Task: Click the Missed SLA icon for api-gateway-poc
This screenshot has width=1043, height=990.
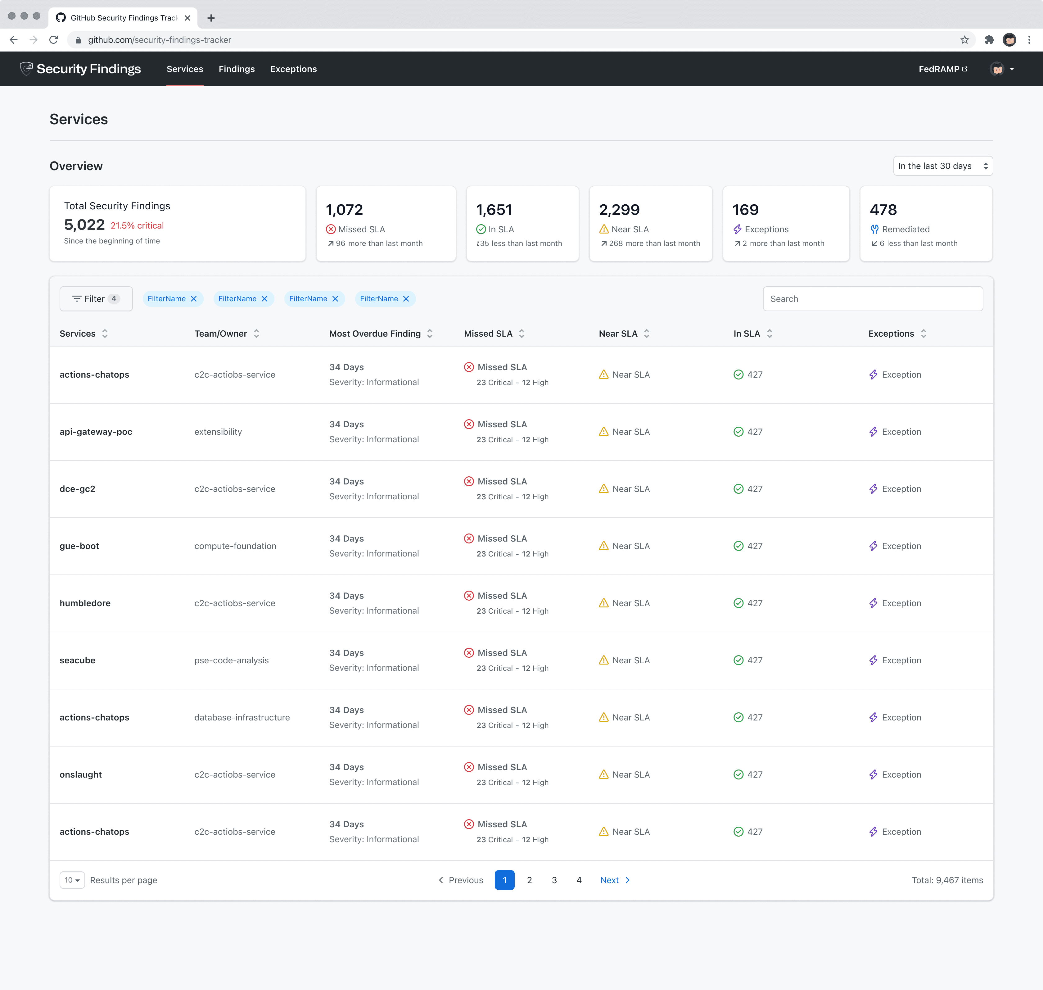Action: click(x=468, y=424)
